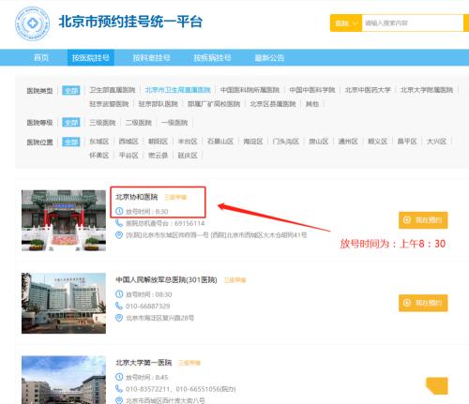Filter by 部属厂矿高校医院
Viewport: 469px width, 404px height.
click(x=214, y=104)
